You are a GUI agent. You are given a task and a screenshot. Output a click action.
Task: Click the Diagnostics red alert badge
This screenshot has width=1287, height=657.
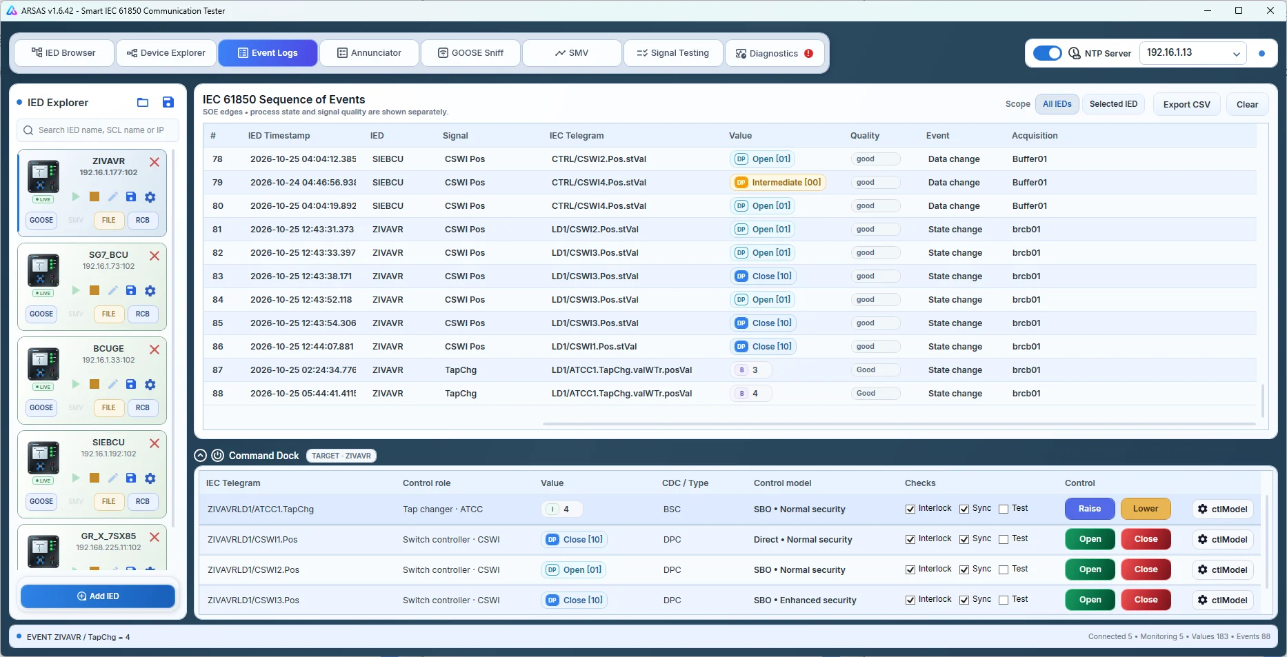tap(808, 54)
